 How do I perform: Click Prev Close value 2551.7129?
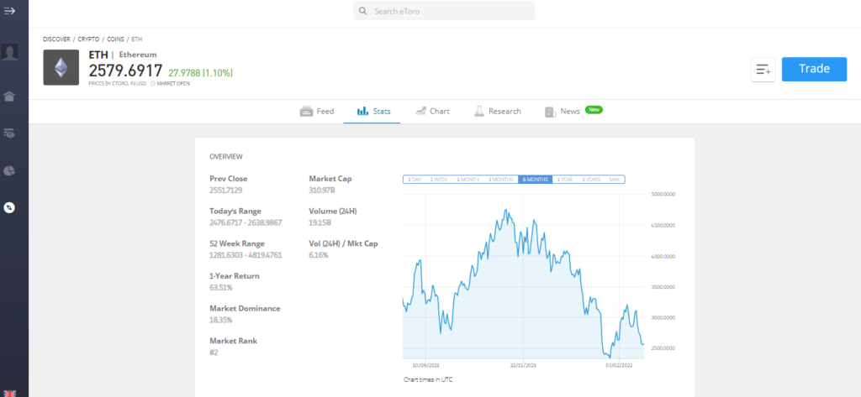point(226,191)
